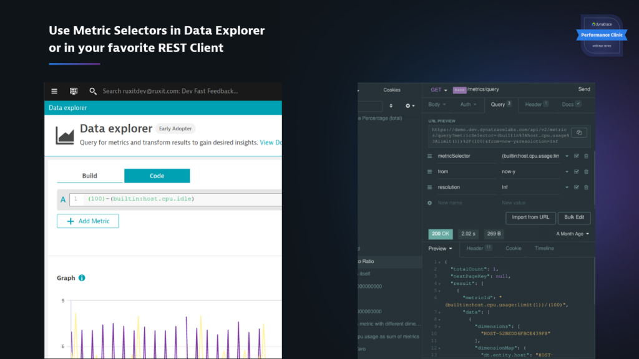The width and height of the screenshot is (639, 359).
Task: Copy the URL preview to clipboard
Action: 579,133
